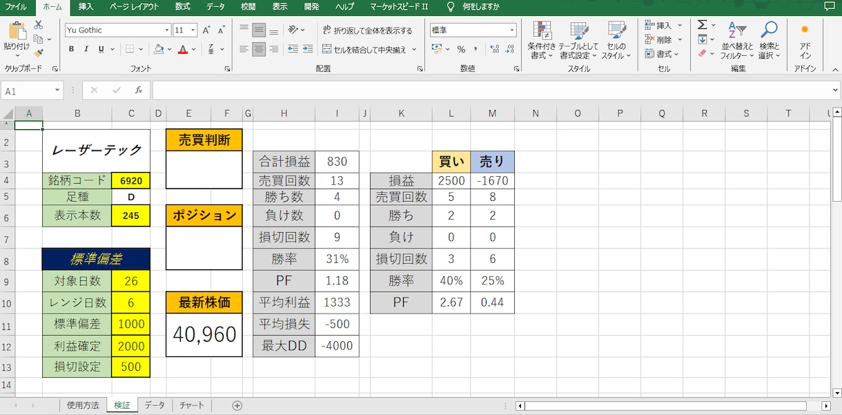The width and height of the screenshot is (842, 415).
Task: Expand the formula bar chevron
Action: (835, 90)
